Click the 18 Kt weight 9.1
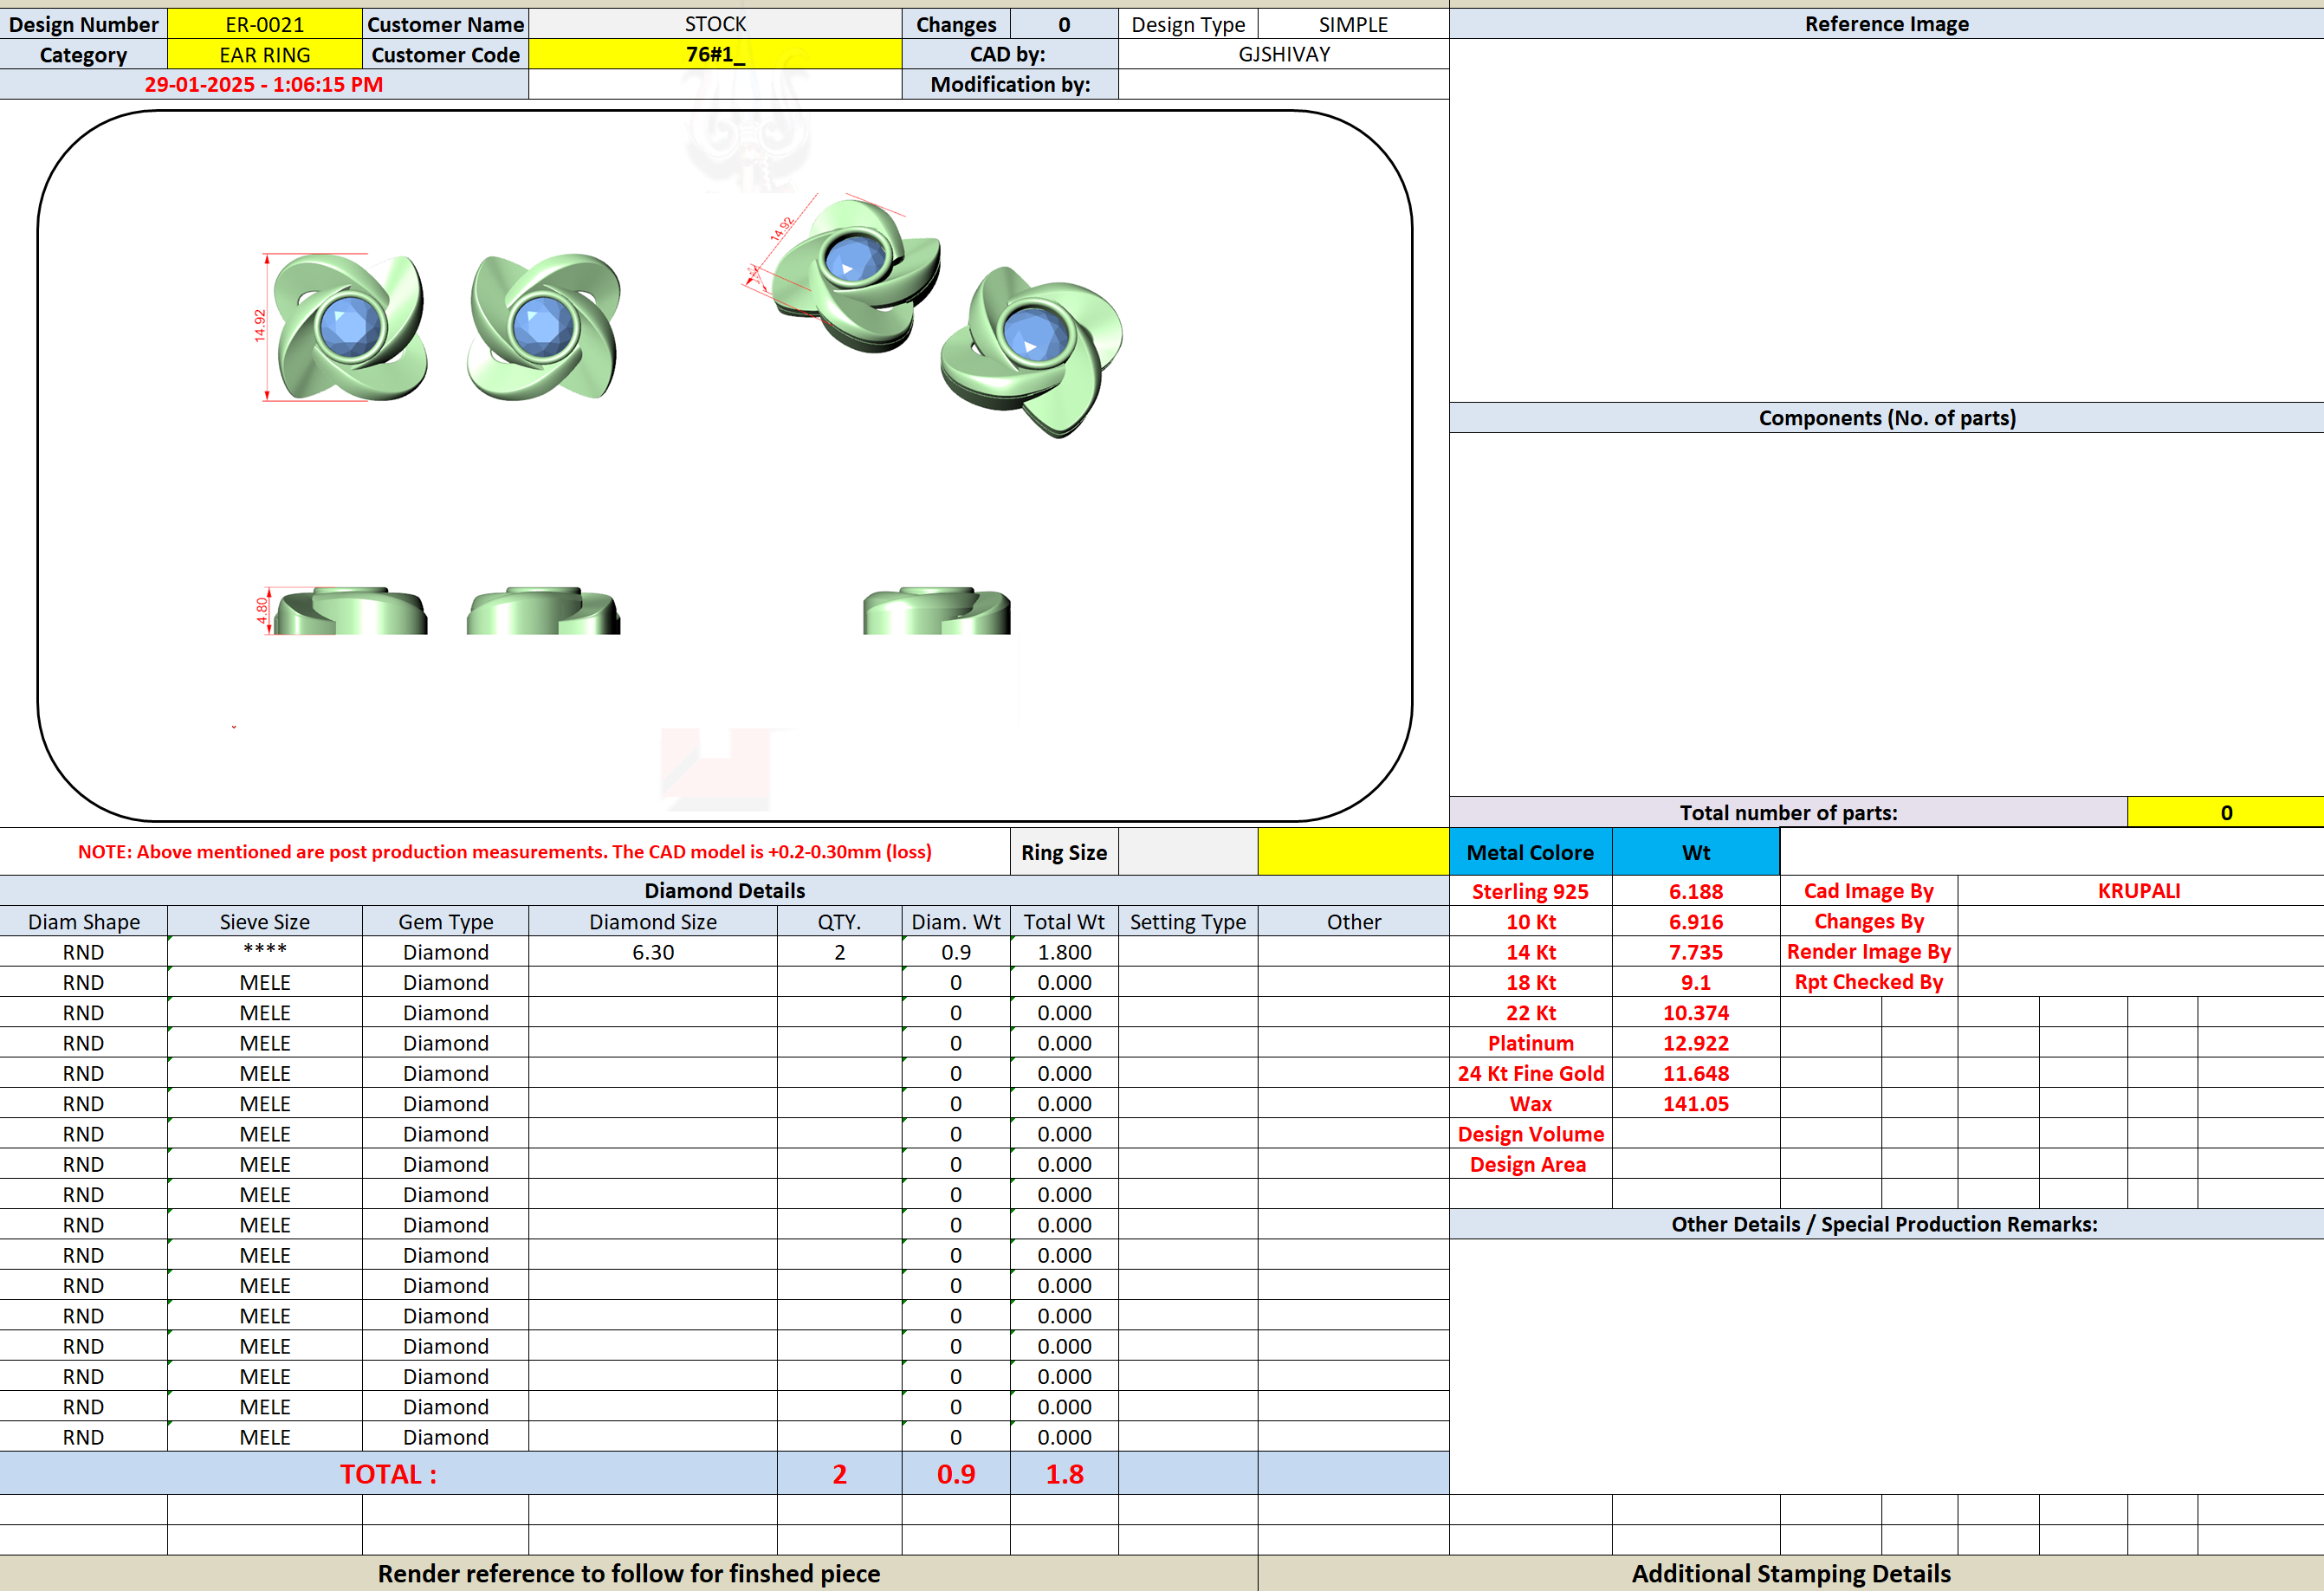This screenshot has width=2324, height=1591. (x=1696, y=982)
